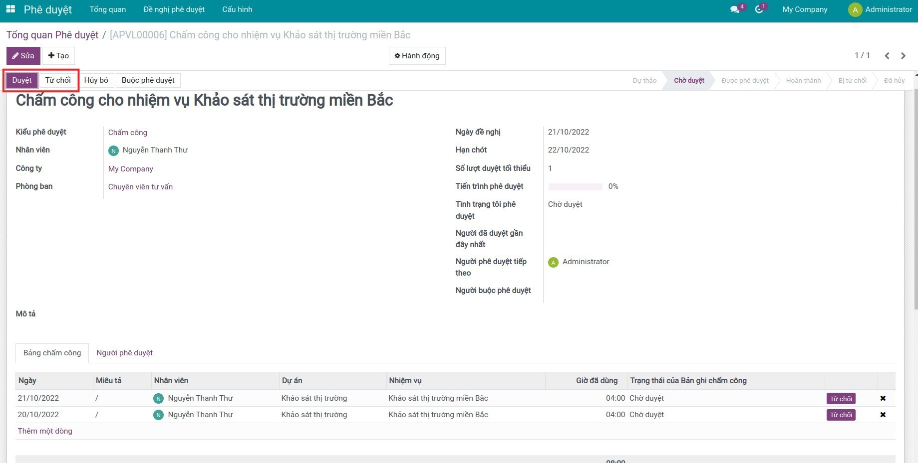Screen dimensions: 918x463
Task: Expand the Cấu hình menu
Action: (237, 9)
